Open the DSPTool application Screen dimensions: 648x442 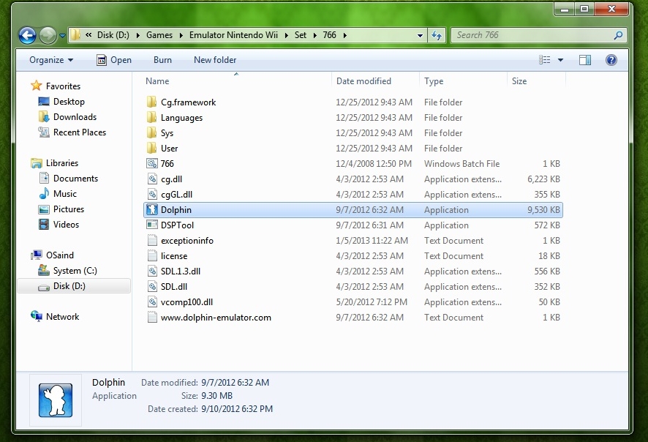[x=178, y=225]
